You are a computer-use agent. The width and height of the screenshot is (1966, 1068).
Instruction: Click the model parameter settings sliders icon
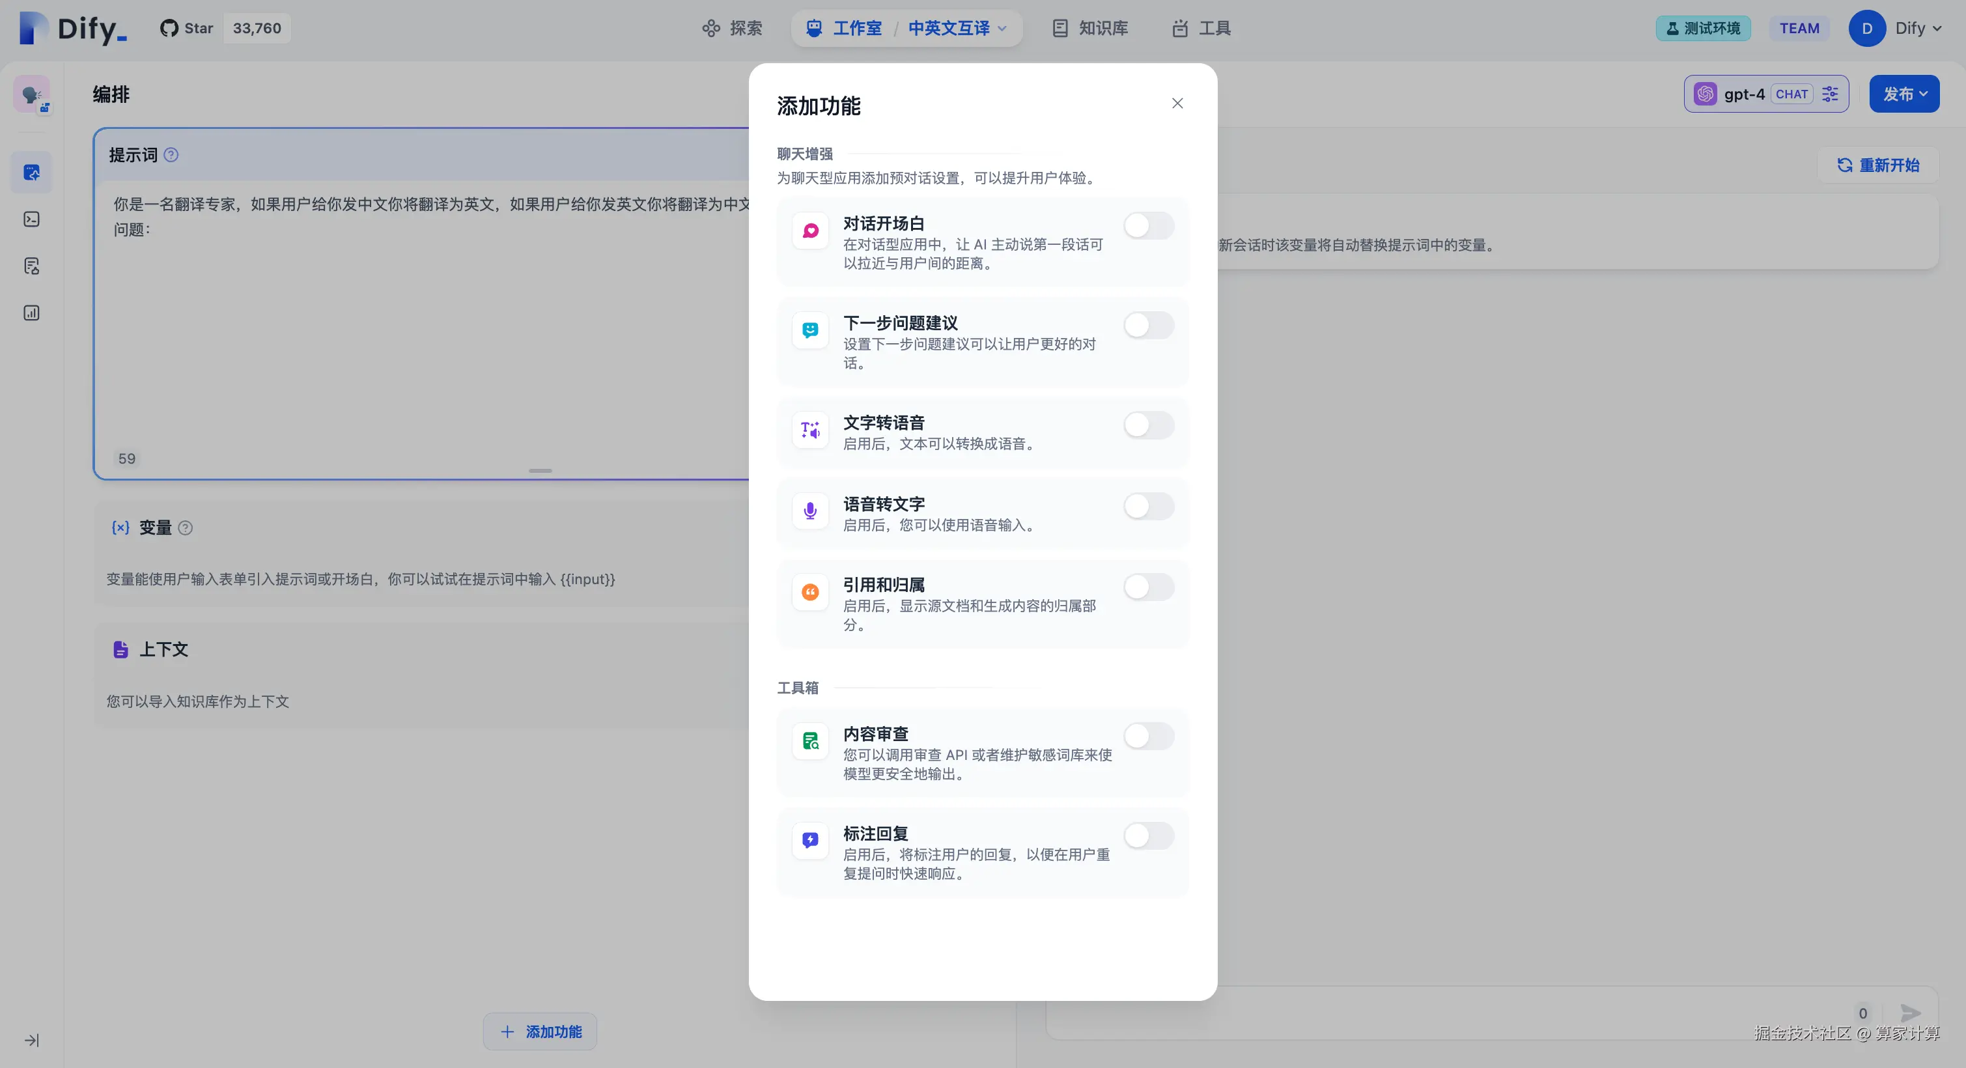click(x=1830, y=94)
